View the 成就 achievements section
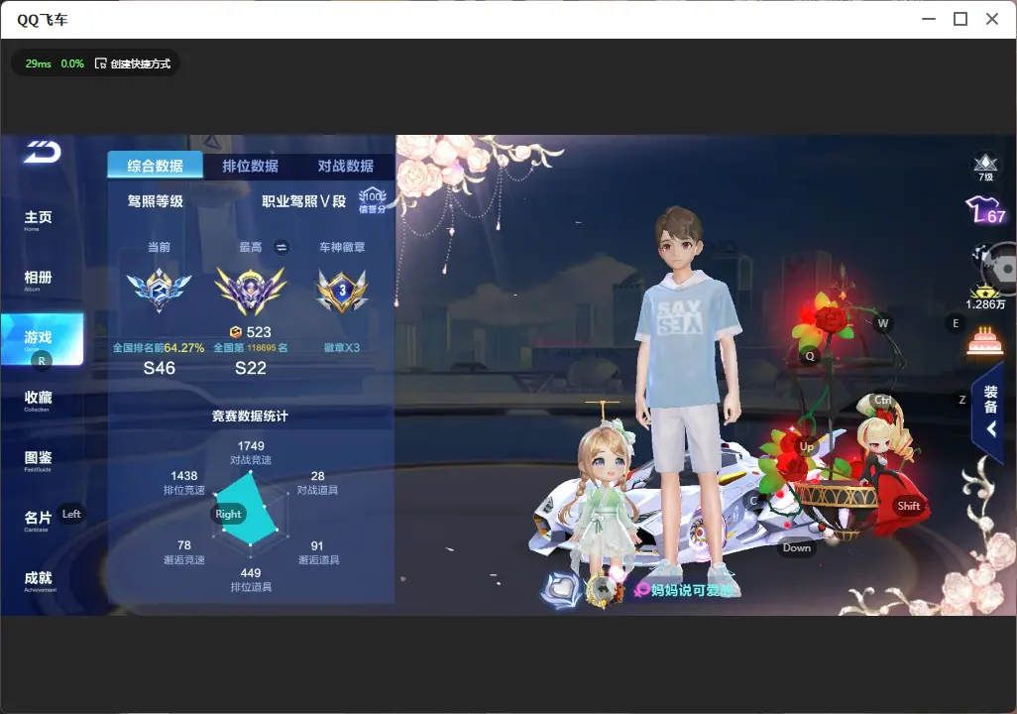 coord(39,580)
